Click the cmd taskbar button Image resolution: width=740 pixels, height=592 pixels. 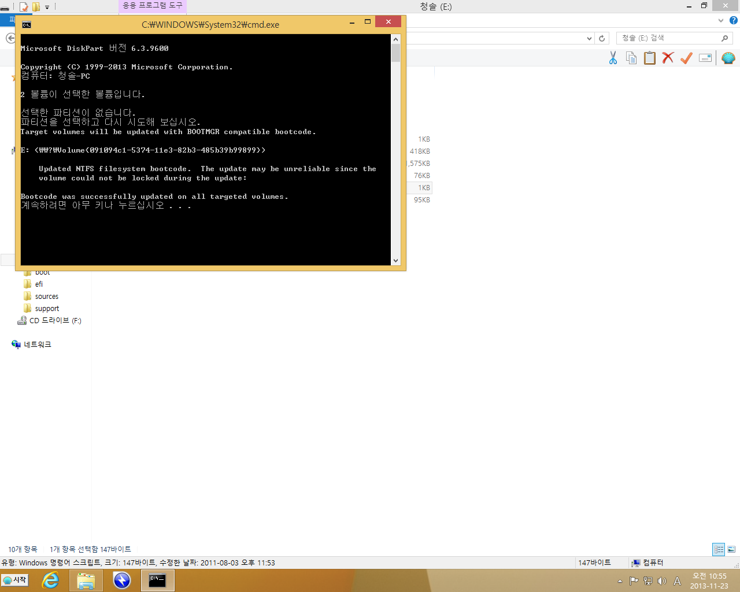157,580
